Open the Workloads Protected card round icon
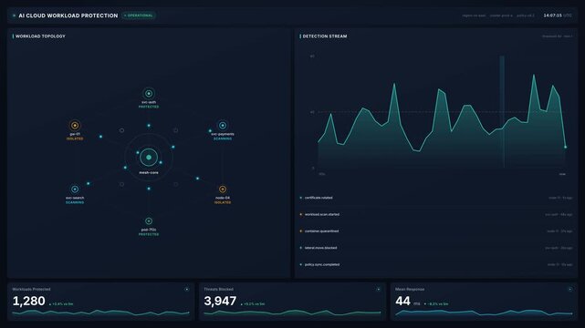 [186, 290]
